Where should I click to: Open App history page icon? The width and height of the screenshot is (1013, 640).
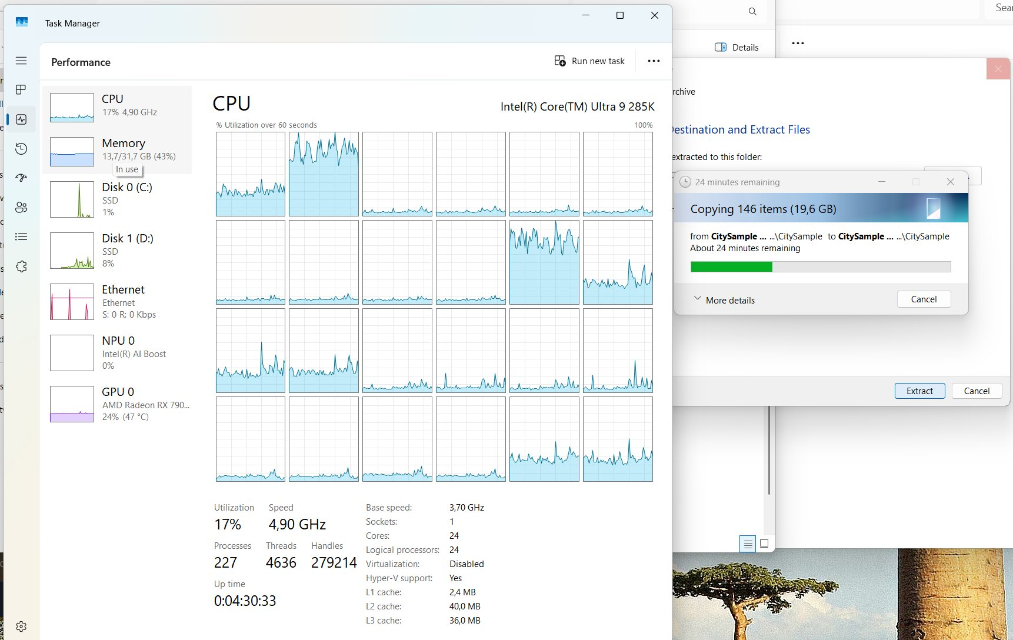tap(21, 148)
